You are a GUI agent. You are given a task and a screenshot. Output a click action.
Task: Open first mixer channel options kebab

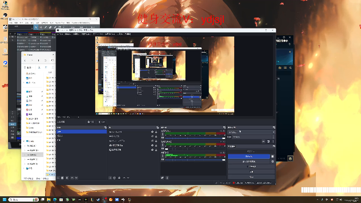[162, 134]
